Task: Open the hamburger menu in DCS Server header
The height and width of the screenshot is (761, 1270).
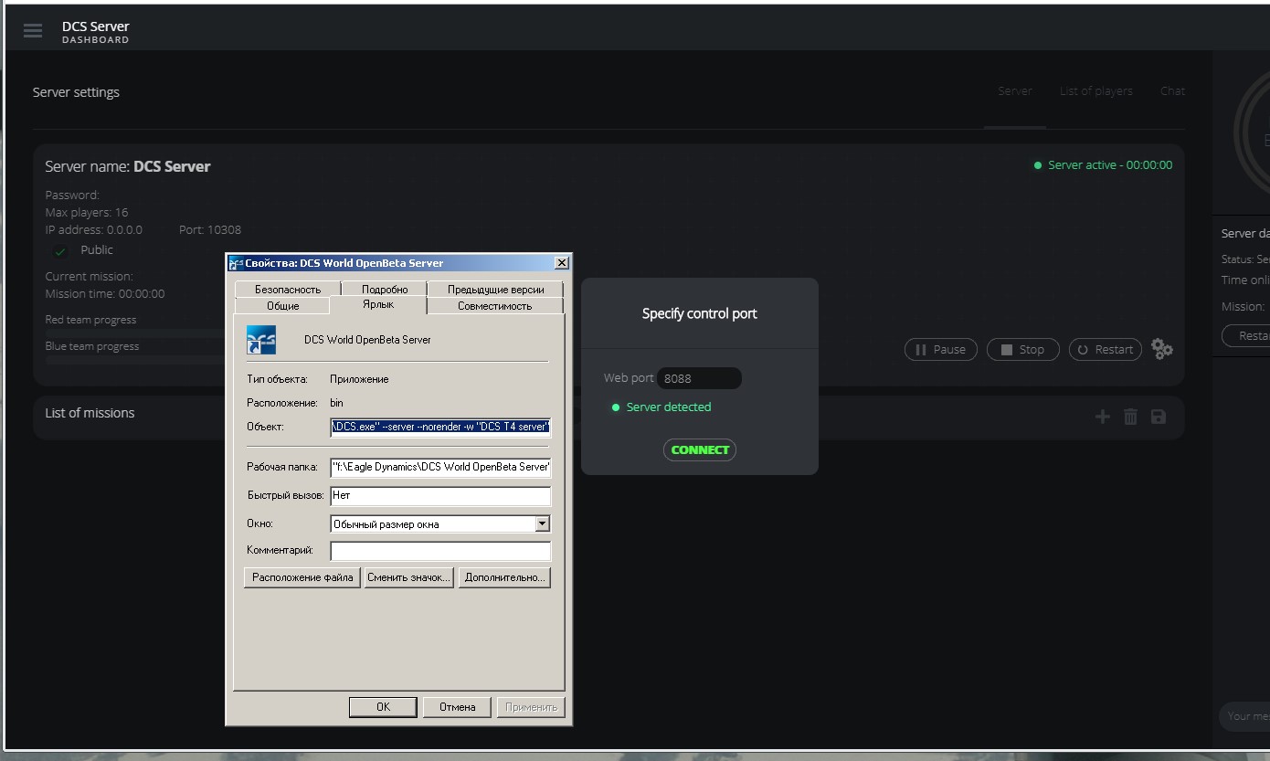Action: pos(33,31)
